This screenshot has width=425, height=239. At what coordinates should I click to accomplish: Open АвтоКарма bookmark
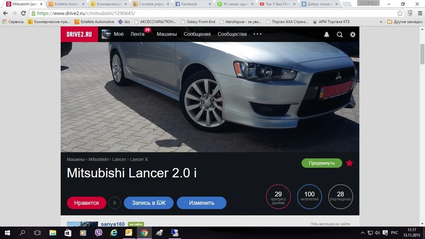click(240, 22)
